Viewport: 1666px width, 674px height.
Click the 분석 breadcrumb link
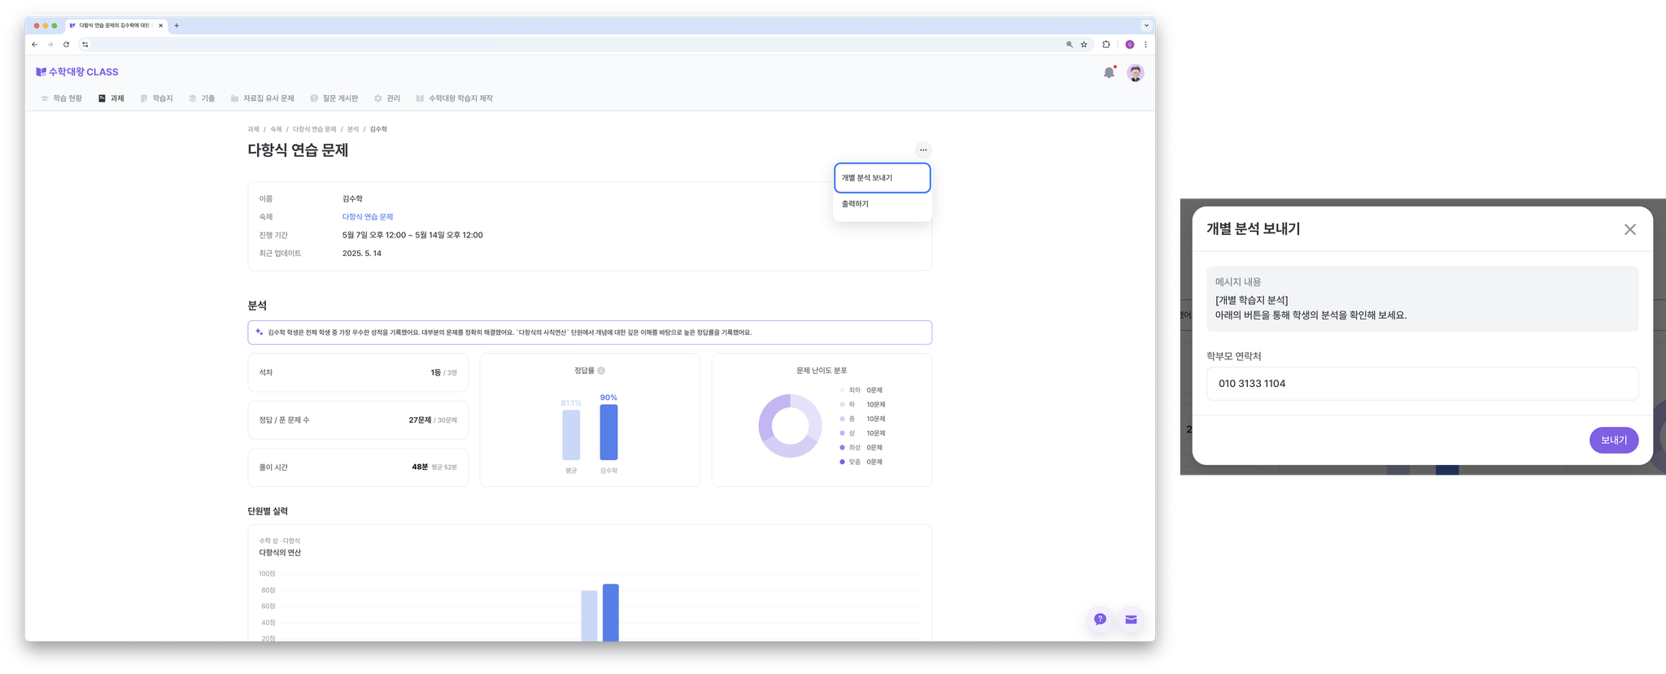pyautogui.click(x=353, y=129)
